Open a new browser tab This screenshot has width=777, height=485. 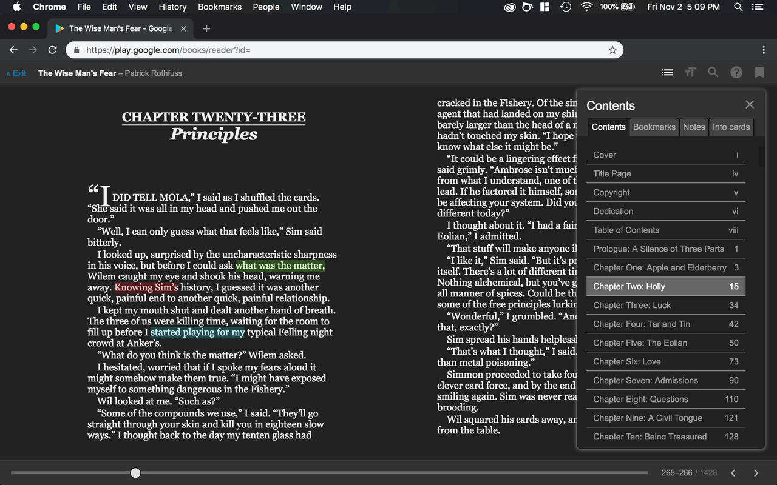[206, 28]
